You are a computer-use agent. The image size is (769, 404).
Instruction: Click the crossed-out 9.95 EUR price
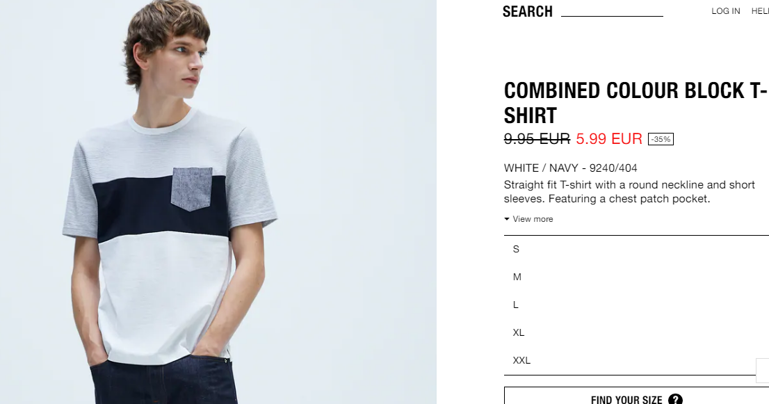coord(537,139)
